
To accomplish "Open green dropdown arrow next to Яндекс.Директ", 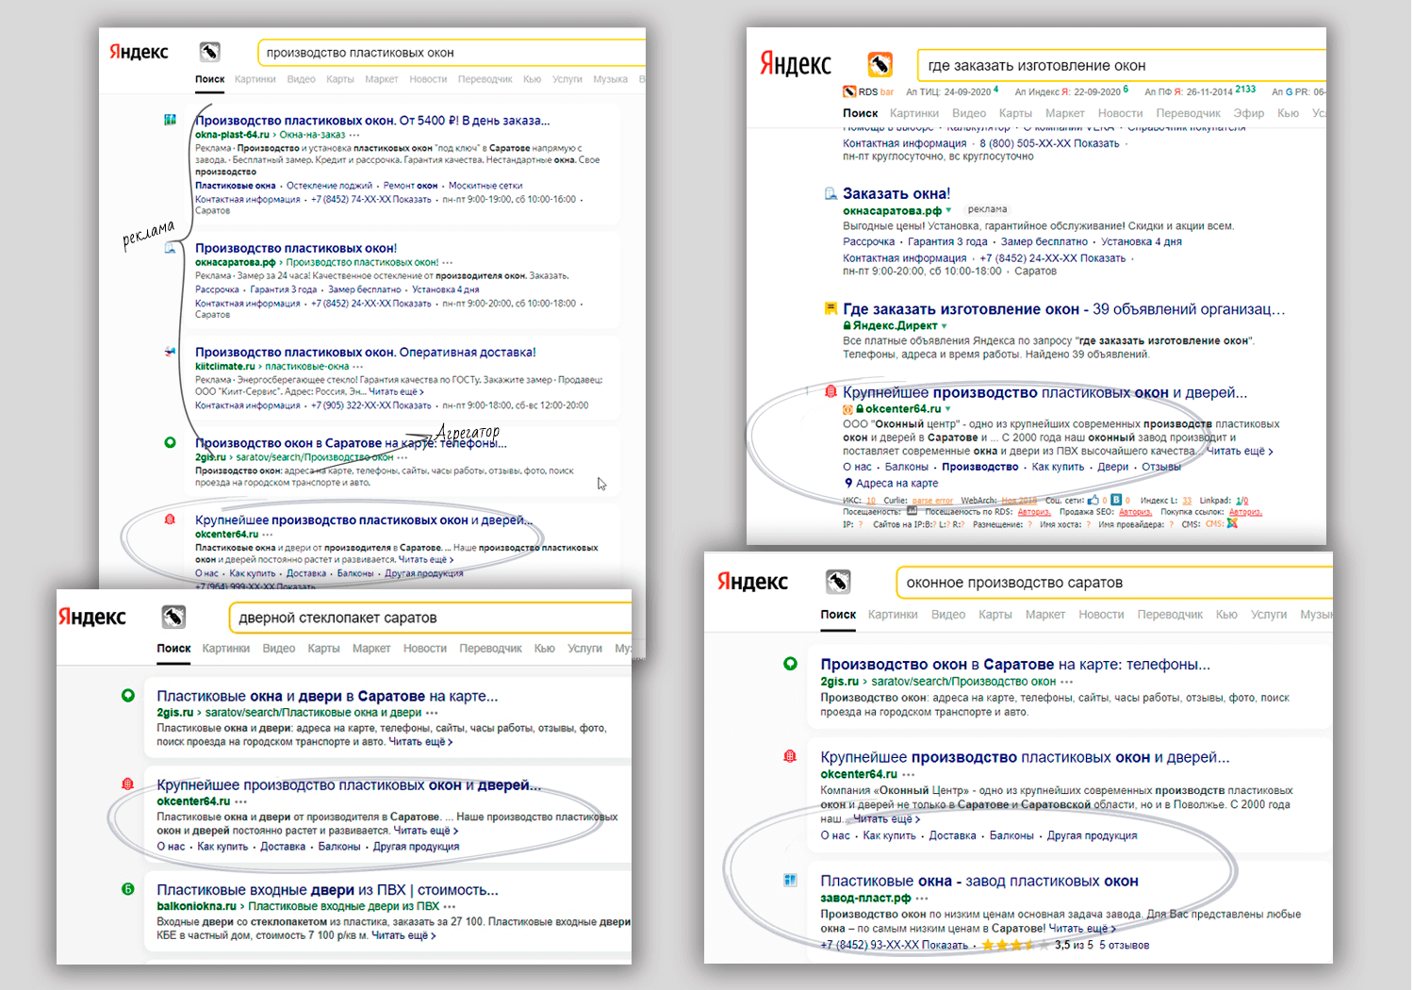I will pyautogui.click(x=944, y=325).
